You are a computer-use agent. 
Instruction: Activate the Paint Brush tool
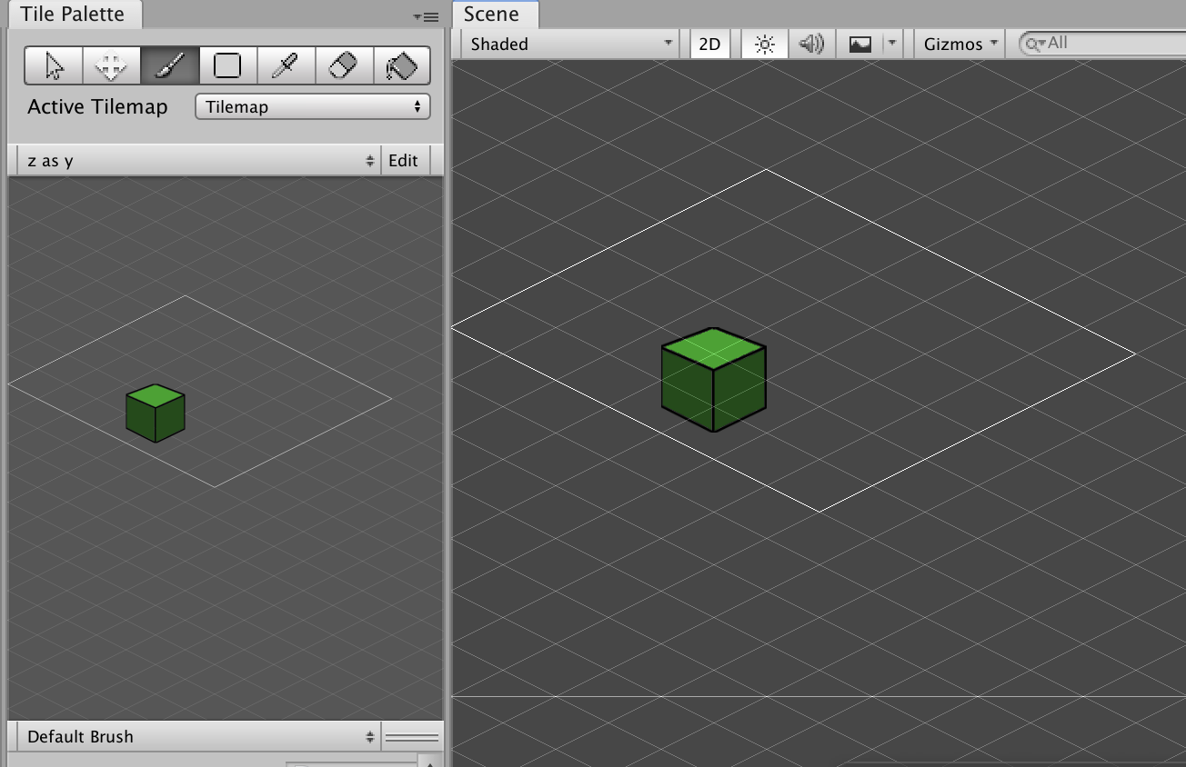click(x=169, y=65)
